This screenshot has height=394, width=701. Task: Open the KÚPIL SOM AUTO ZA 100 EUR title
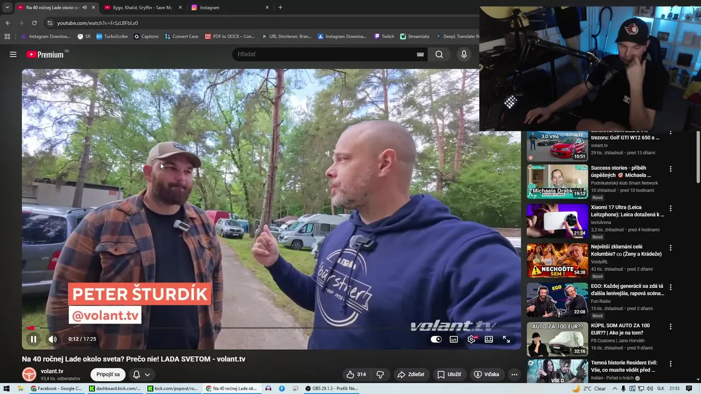pos(620,329)
